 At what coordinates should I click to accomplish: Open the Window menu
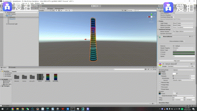click(37, 3)
